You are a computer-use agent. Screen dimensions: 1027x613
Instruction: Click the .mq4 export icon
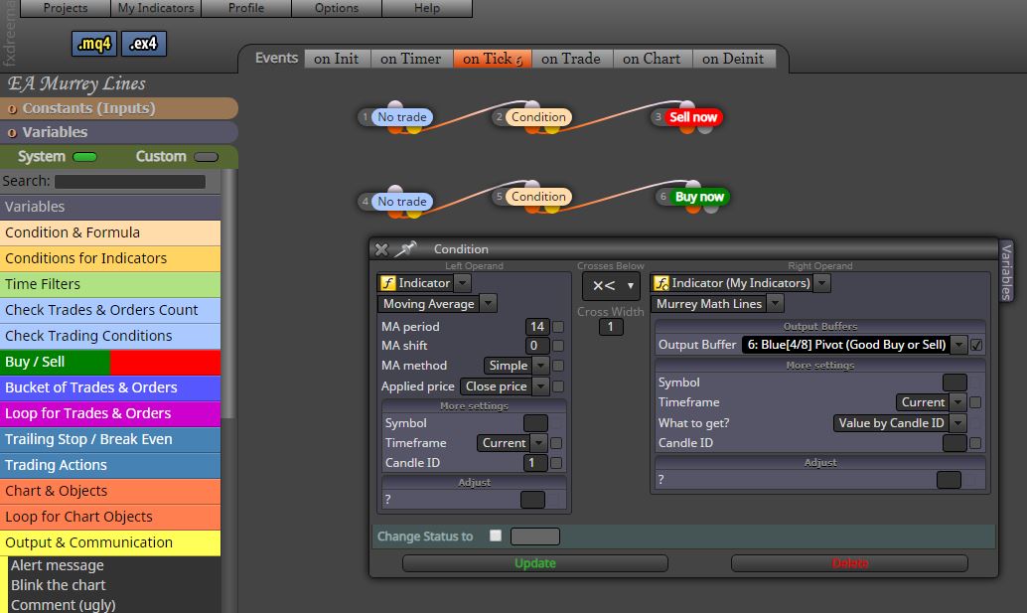(94, 44)
